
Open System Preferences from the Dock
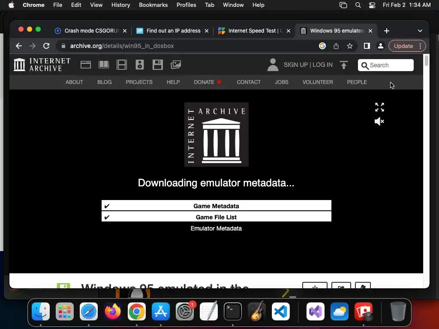[x=185, y=311]
